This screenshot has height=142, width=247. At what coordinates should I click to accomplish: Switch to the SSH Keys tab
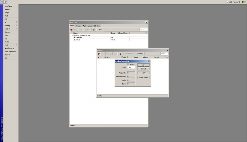[97, 26]
